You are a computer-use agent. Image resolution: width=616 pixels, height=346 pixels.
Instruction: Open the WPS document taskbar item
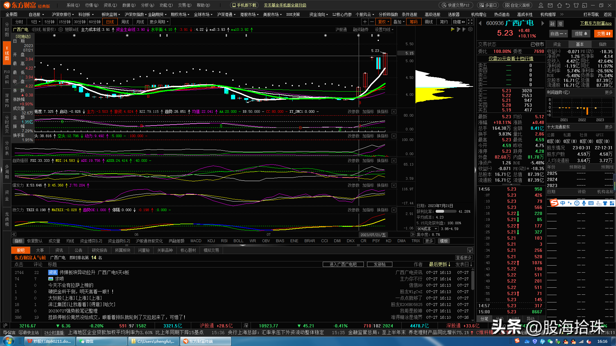coord(50,342)
